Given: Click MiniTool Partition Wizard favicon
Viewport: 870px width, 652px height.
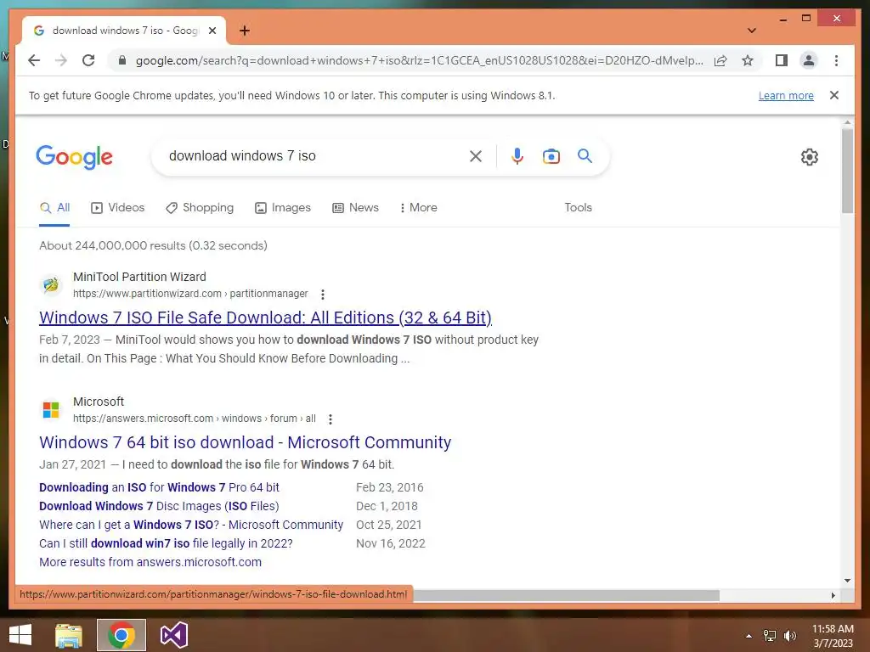Looking at the screenshot, I should [51, 285].
